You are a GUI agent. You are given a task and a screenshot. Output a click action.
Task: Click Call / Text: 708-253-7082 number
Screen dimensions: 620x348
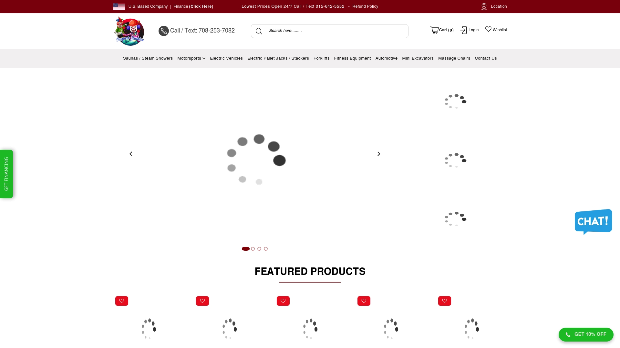coord(202,31)
